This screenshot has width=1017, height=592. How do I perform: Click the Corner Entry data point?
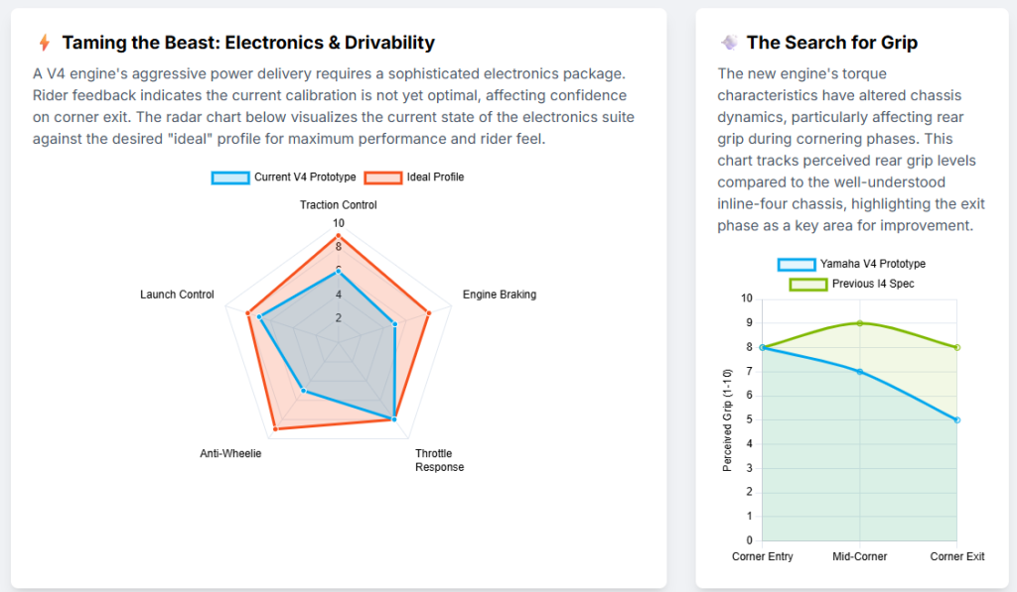point(763,347)
